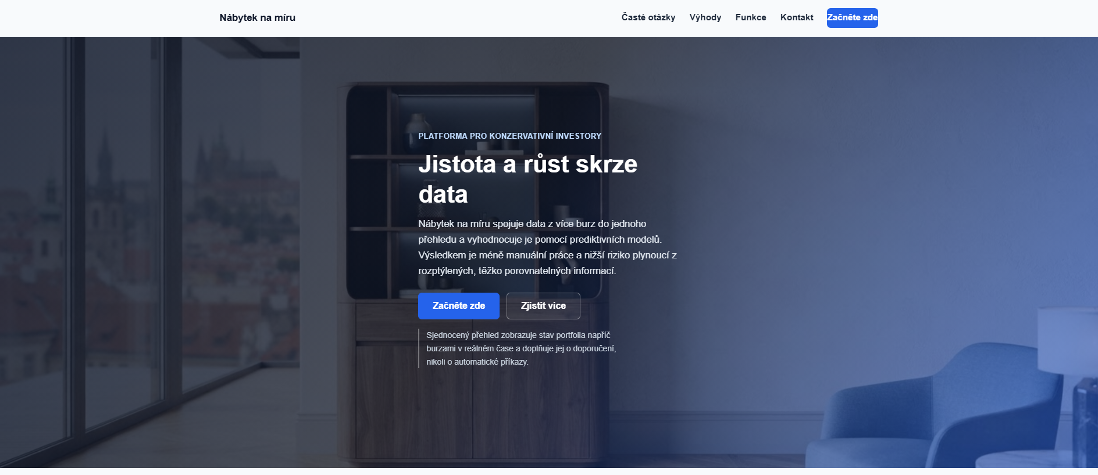The image size is (1098, 475).
Task: Click the label Platforma pro konzervativní investory
Action: click(x=509, y=136)
